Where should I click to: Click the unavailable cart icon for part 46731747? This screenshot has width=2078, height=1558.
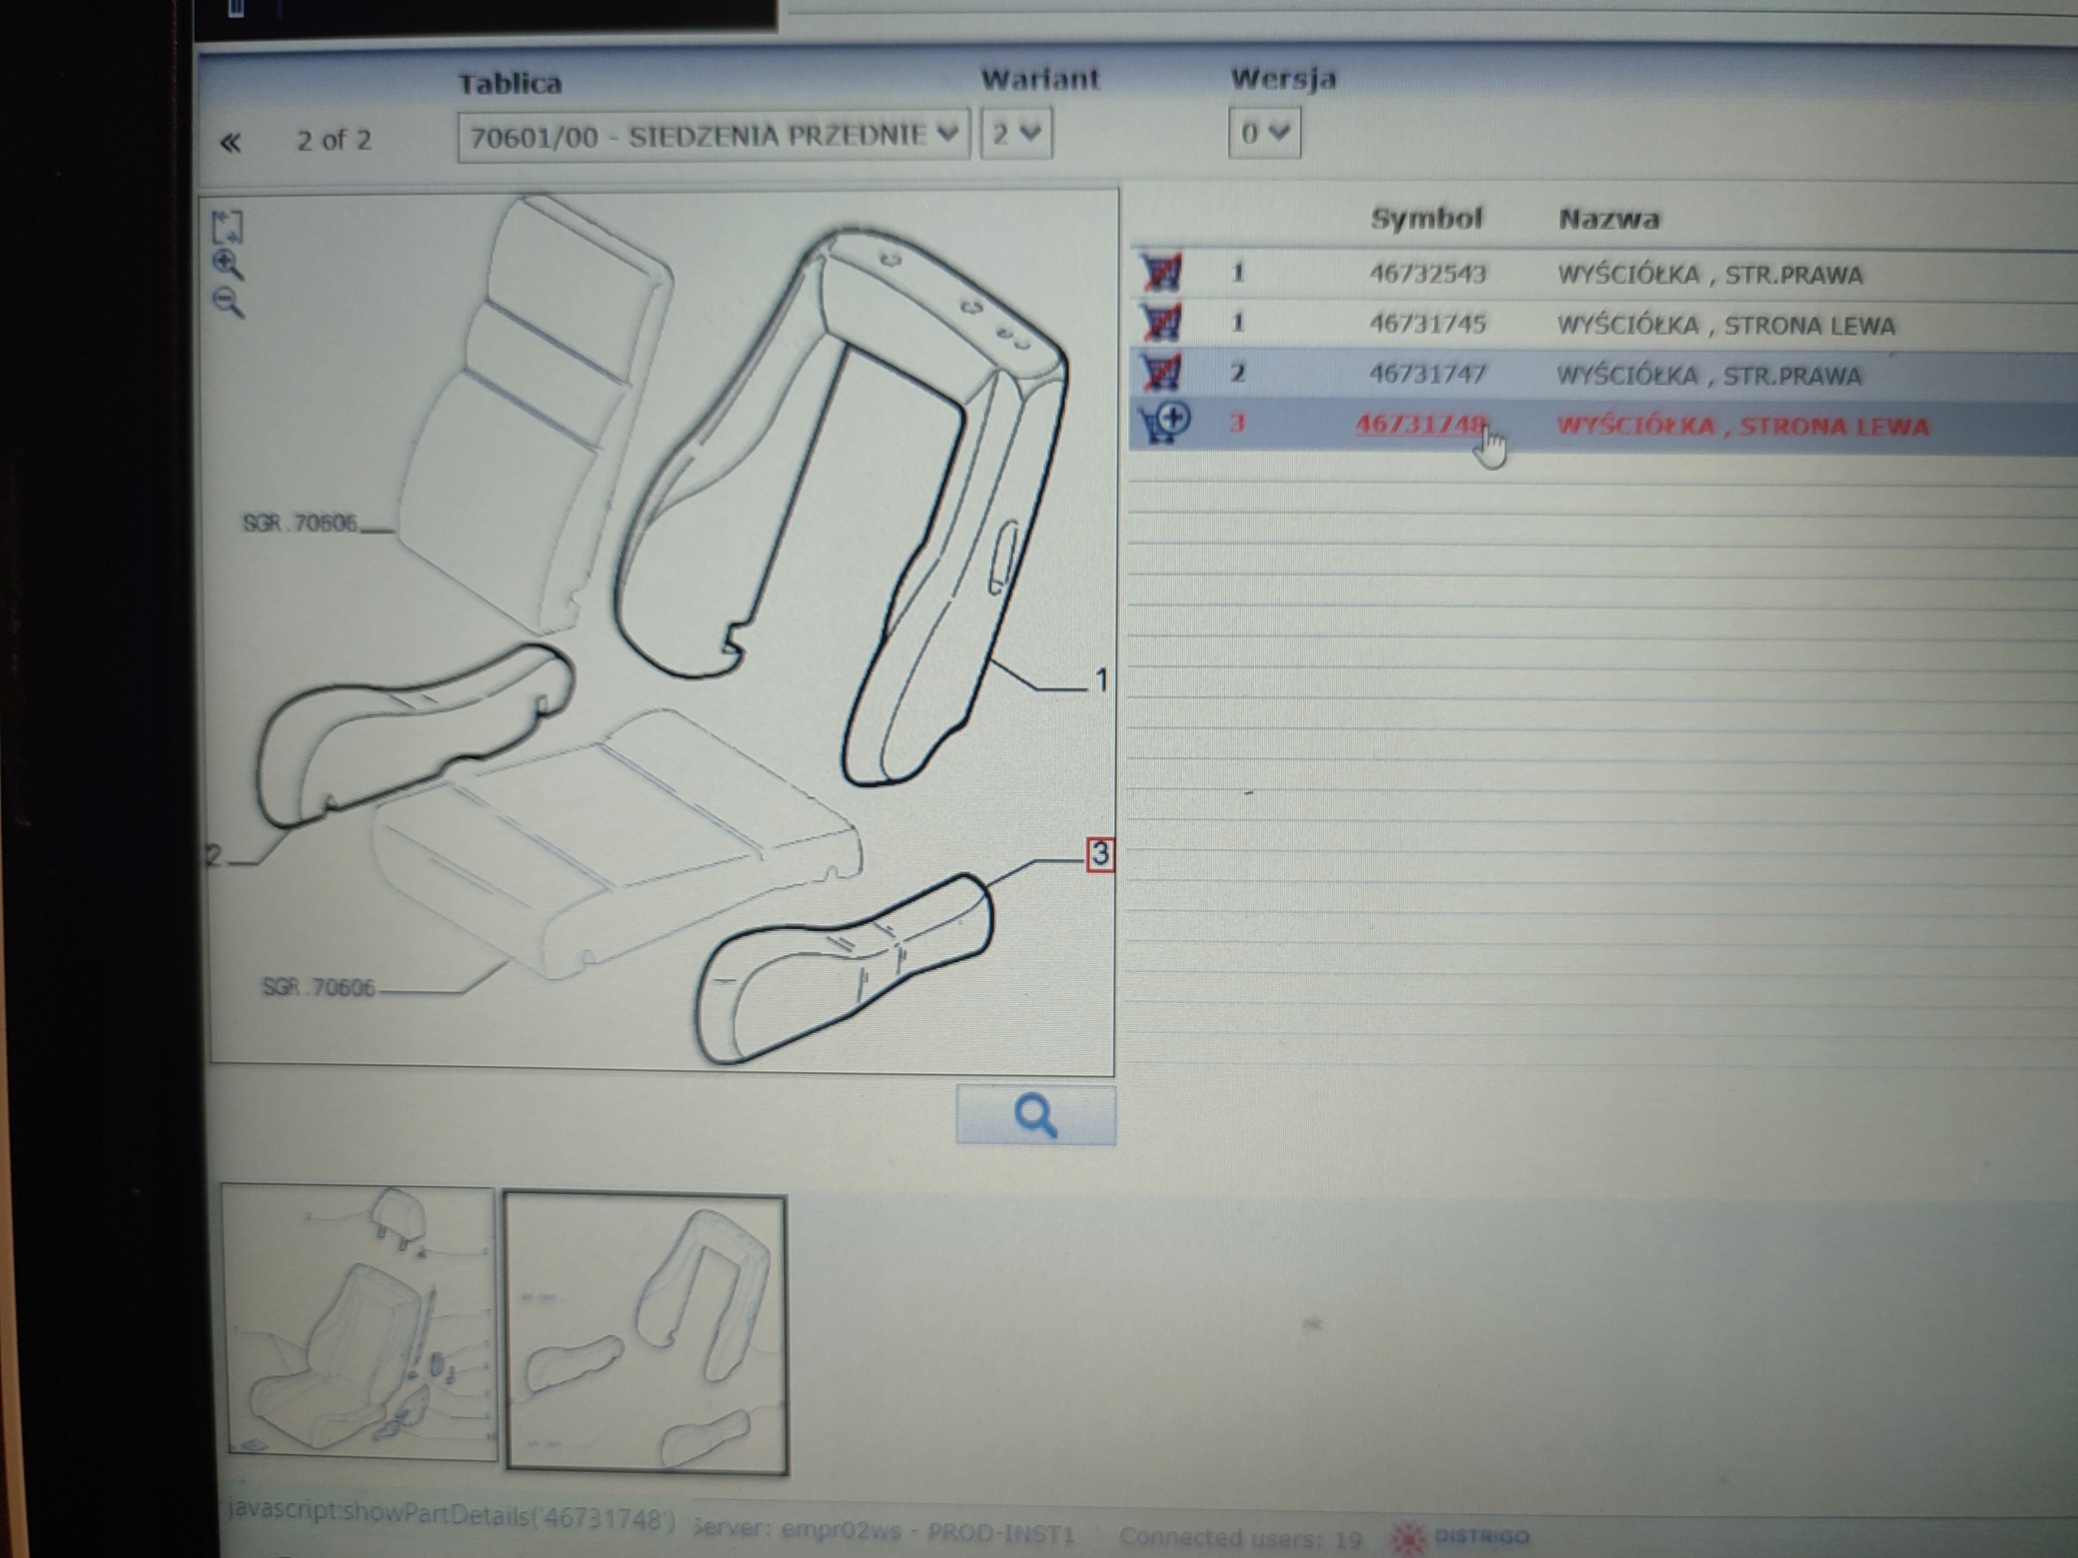(1162, 372)
